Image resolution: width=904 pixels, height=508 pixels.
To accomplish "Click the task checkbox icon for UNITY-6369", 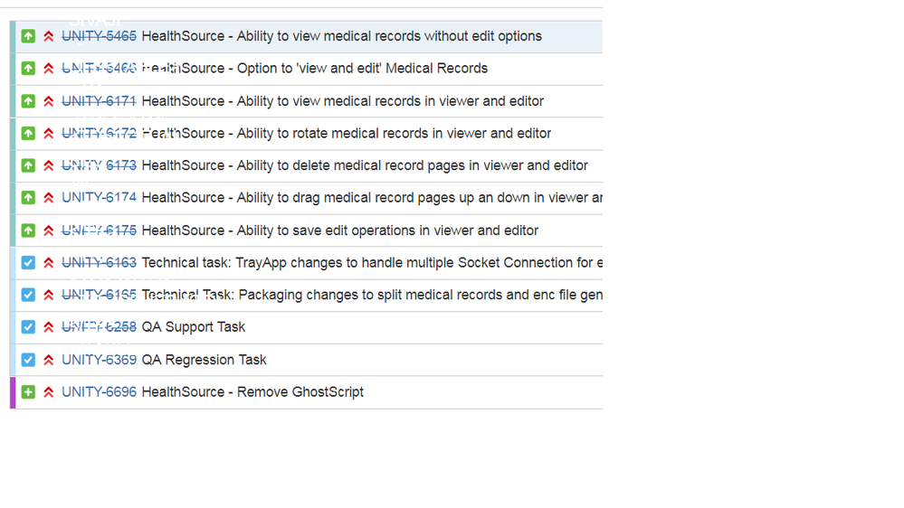I will pyautogui.click(x=28, y=360).
